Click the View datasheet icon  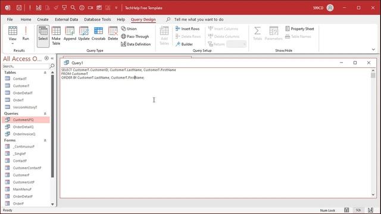coord(13,31)
